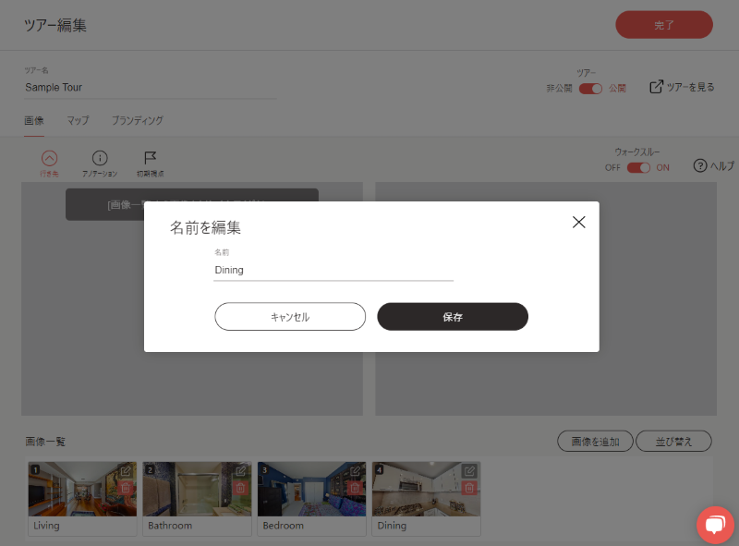Click the Dining caption under thumbnail
739x546 pixels.
[x=392, y=526]
